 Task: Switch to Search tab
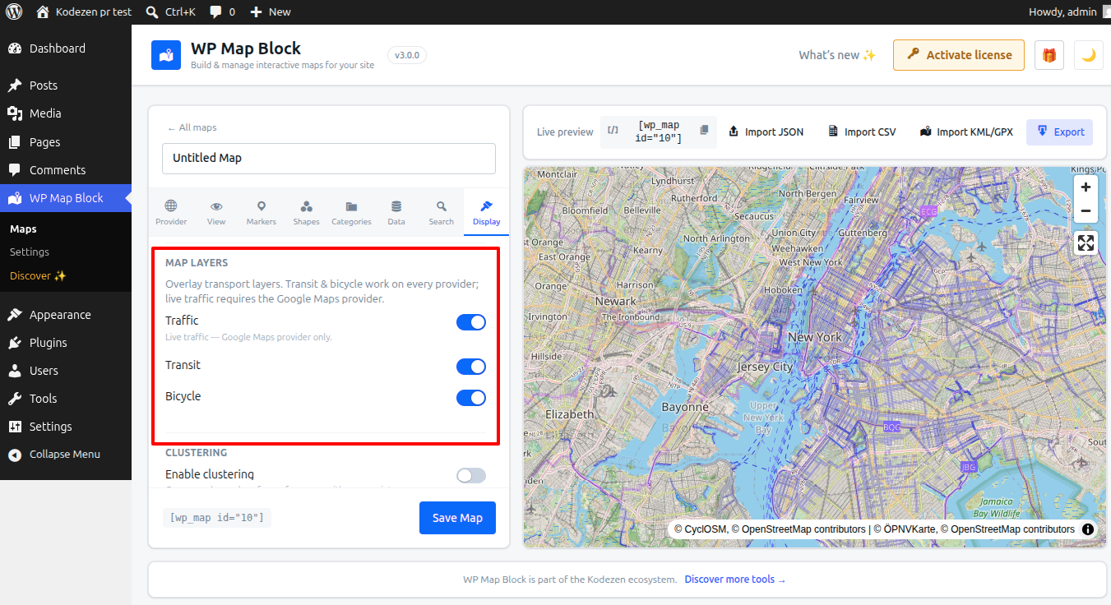[x=442, y=212]
